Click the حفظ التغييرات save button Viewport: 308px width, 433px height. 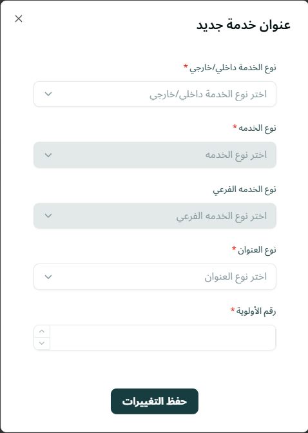(x=155, y=401)
